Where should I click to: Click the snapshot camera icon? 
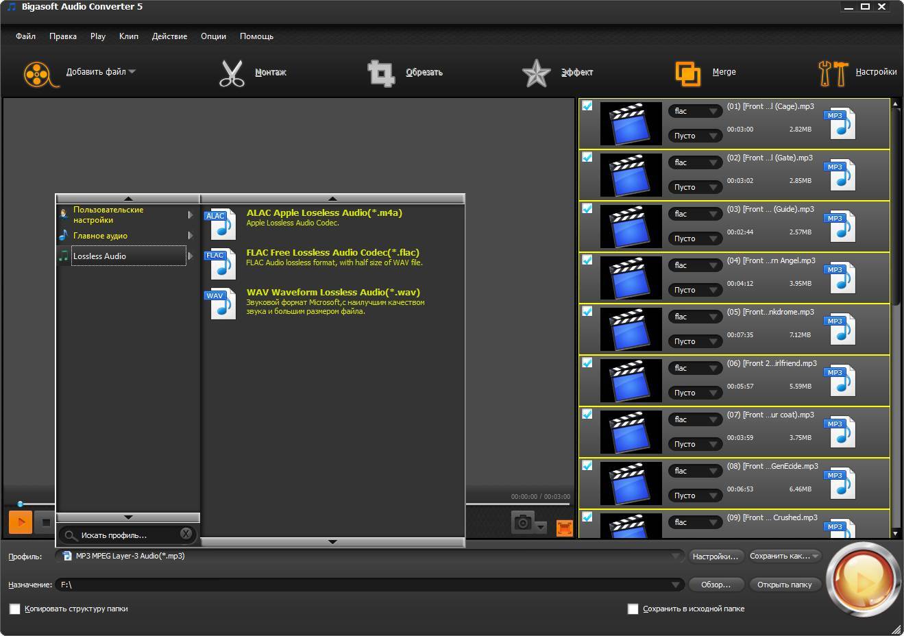(523, 523)
